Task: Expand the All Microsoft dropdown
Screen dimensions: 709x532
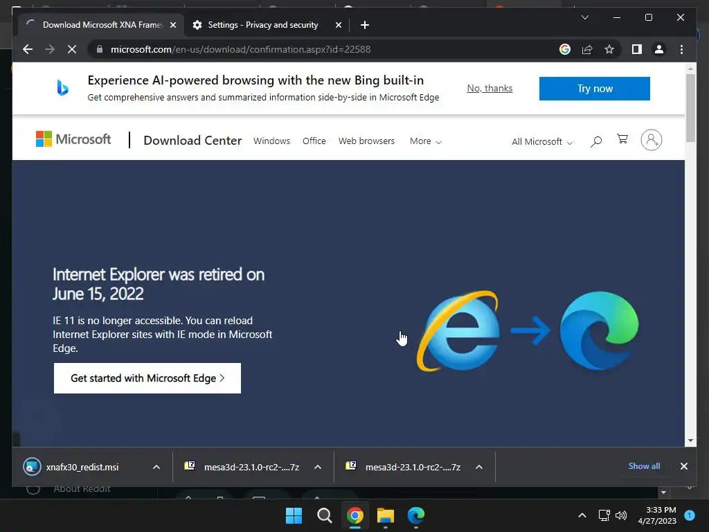Action: point(542,141)
